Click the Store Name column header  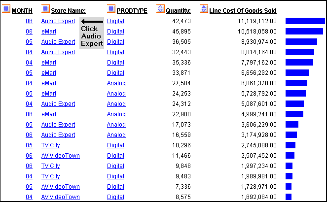coord(68,11)
